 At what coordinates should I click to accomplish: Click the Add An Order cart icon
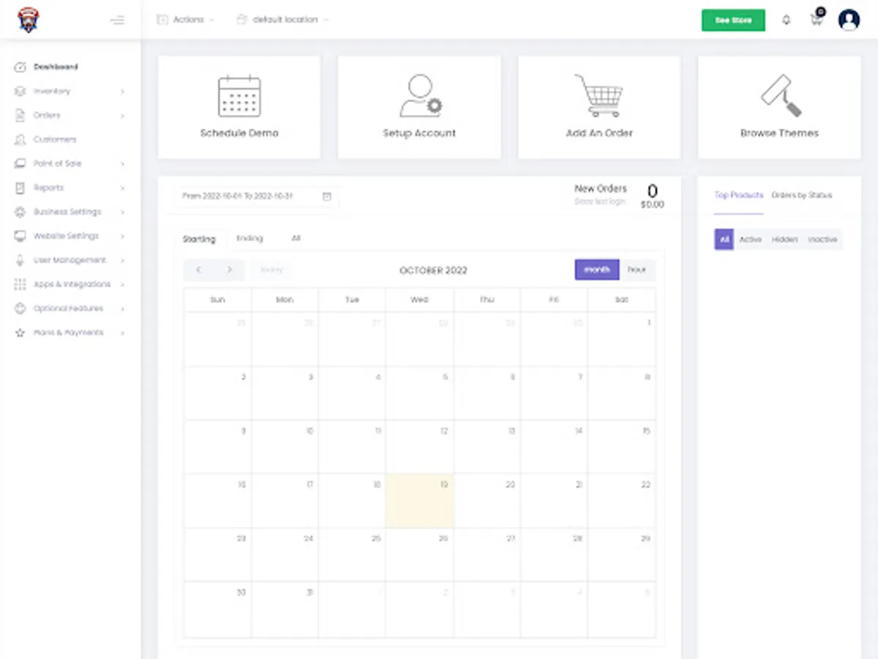point(599,96)
